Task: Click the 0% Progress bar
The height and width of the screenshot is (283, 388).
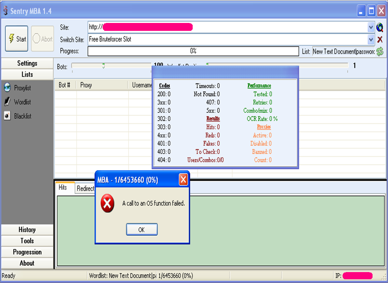Action: 193,51
